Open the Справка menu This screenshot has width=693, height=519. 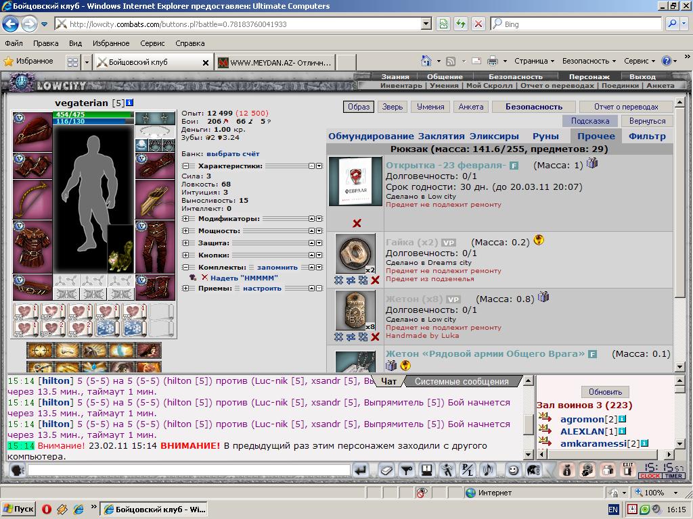[189, 43]
